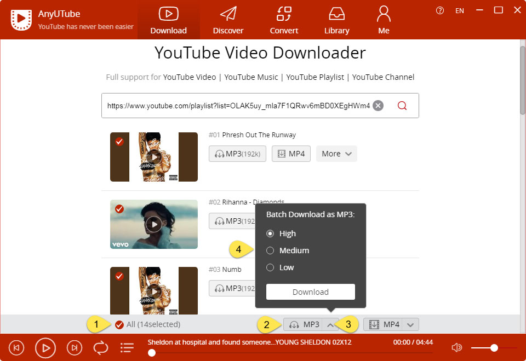Toggle the repeat loop icon
This screenshot has height=361, width=526.
pyautogui.click(x=101, y=348)
